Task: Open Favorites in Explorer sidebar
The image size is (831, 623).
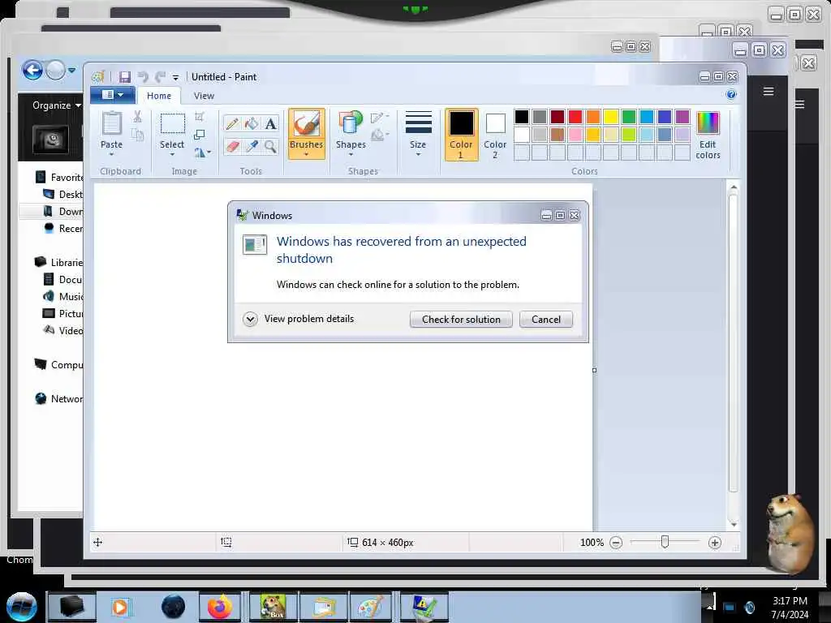Action: [x=58, y=178]
